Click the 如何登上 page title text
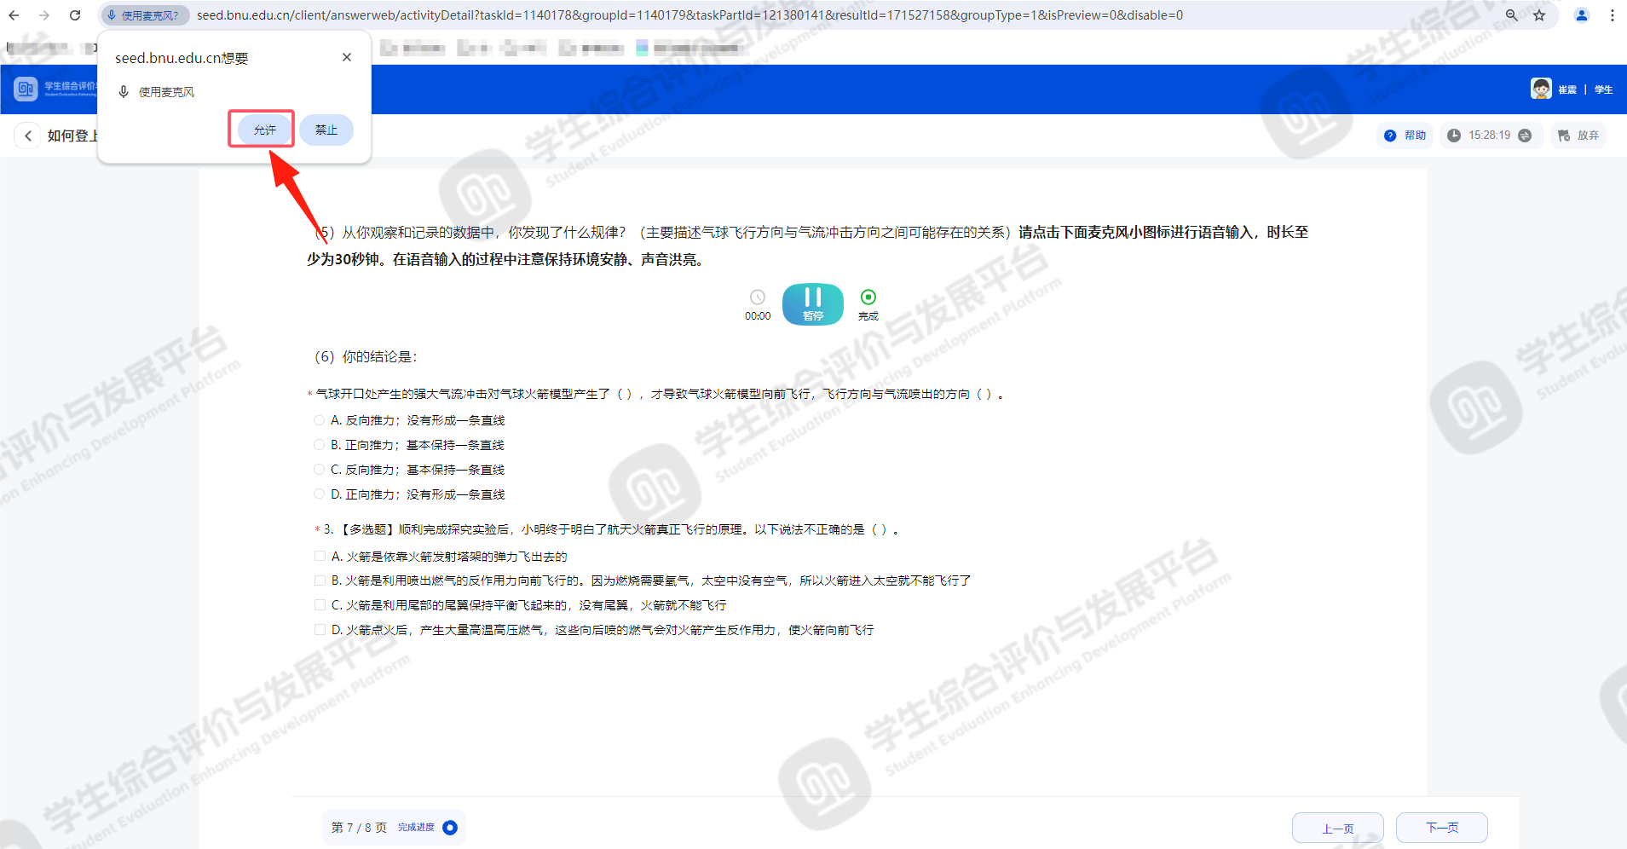Image resolution: width=1627 pixels, height=849 pixels. coord(73,136)
